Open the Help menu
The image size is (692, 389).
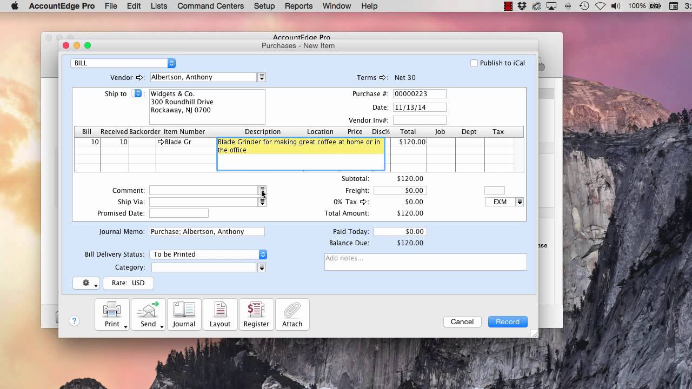[x=369, y=6]
